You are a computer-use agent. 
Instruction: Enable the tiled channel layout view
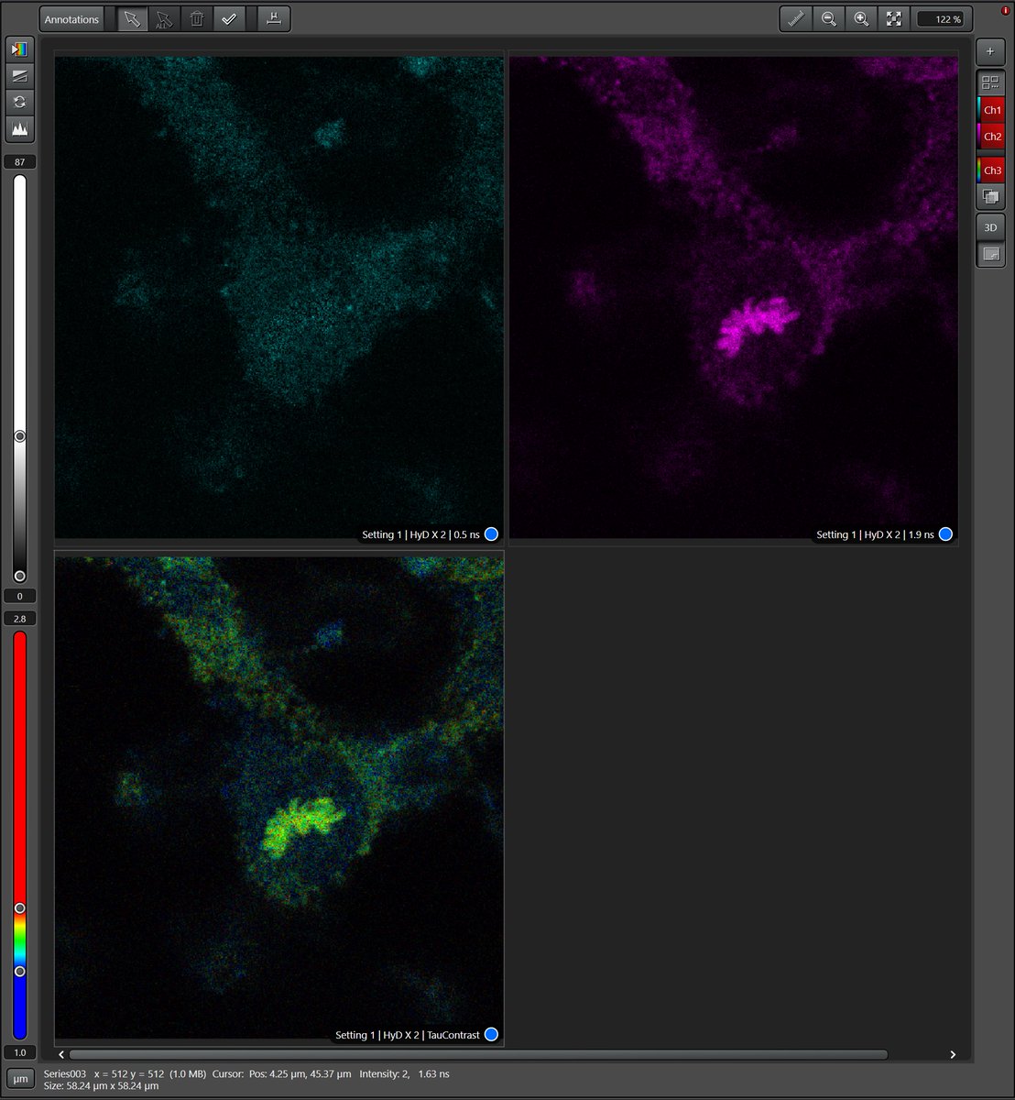pyautogui.click(x=989, y=82)
